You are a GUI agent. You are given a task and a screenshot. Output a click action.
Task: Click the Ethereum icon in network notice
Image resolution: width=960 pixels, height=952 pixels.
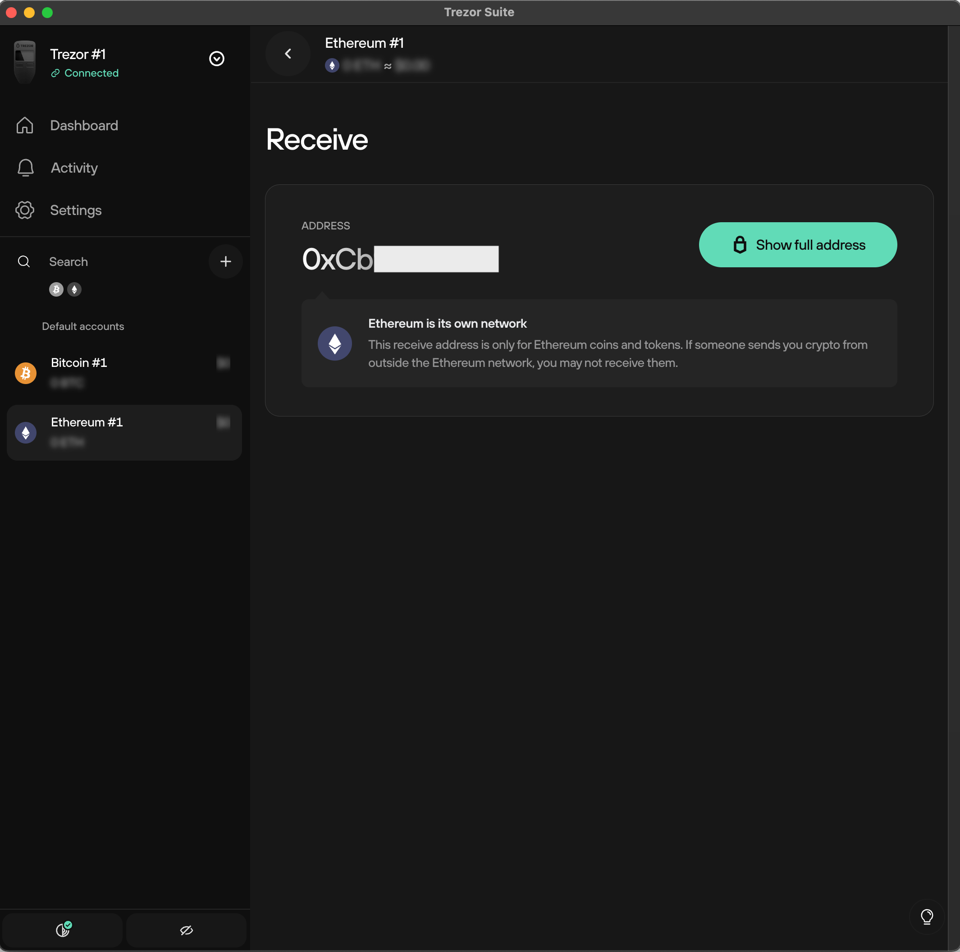click(x=335, y=343)
